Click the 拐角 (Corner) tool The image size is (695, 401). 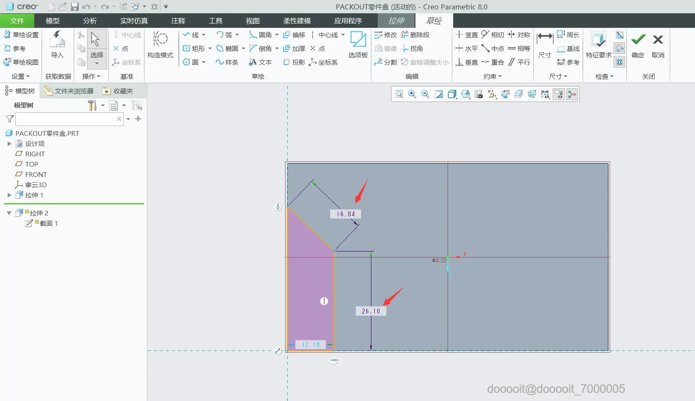click(412, 48)
